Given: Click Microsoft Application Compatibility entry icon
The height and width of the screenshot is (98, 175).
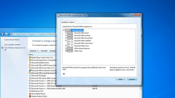Looking at the screenshot, I should (x=30, y=60).
